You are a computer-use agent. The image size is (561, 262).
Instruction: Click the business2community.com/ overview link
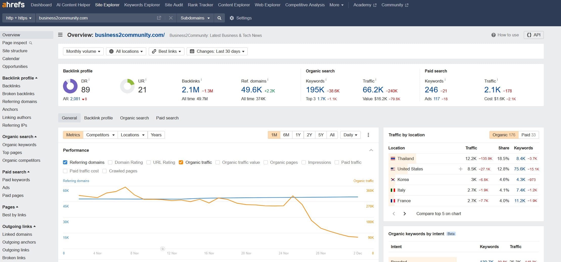130,35
